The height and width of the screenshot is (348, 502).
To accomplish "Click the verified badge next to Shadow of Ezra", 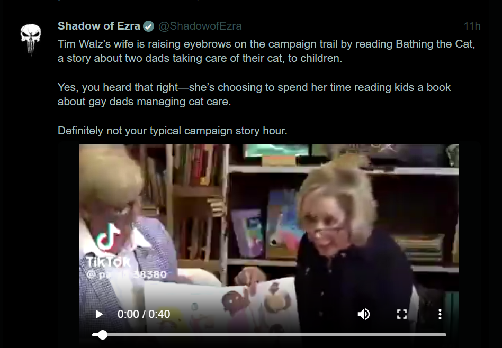I will point(148,26).
